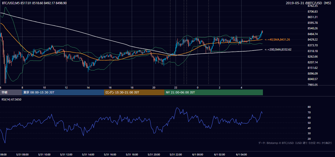Click hour label 18 under price chart
The width and height of the screenshot is (335, 157).
132,87
